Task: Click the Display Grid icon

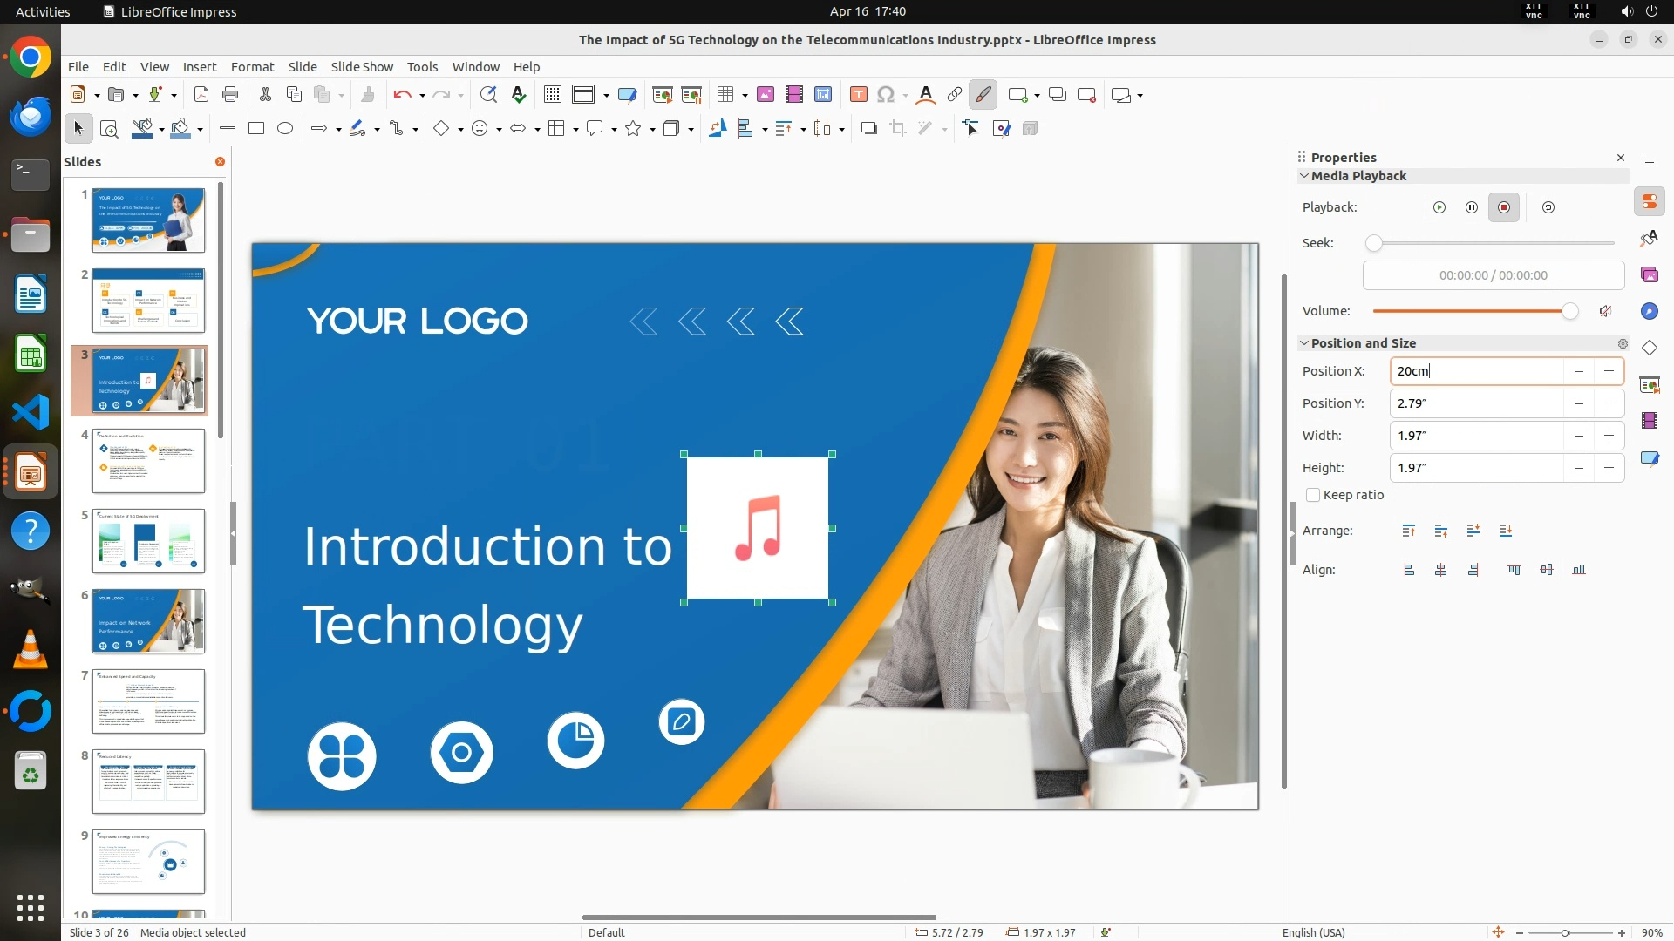Action: (552, 95)
